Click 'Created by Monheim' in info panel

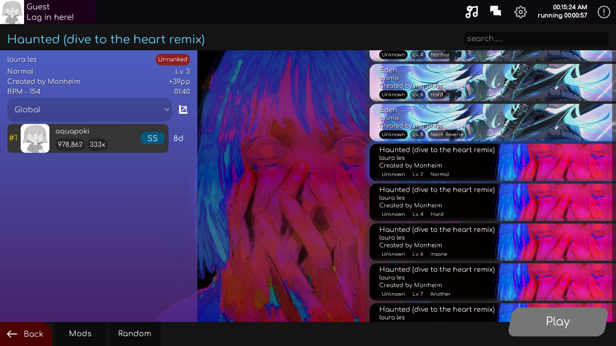[x=44, y=81]
